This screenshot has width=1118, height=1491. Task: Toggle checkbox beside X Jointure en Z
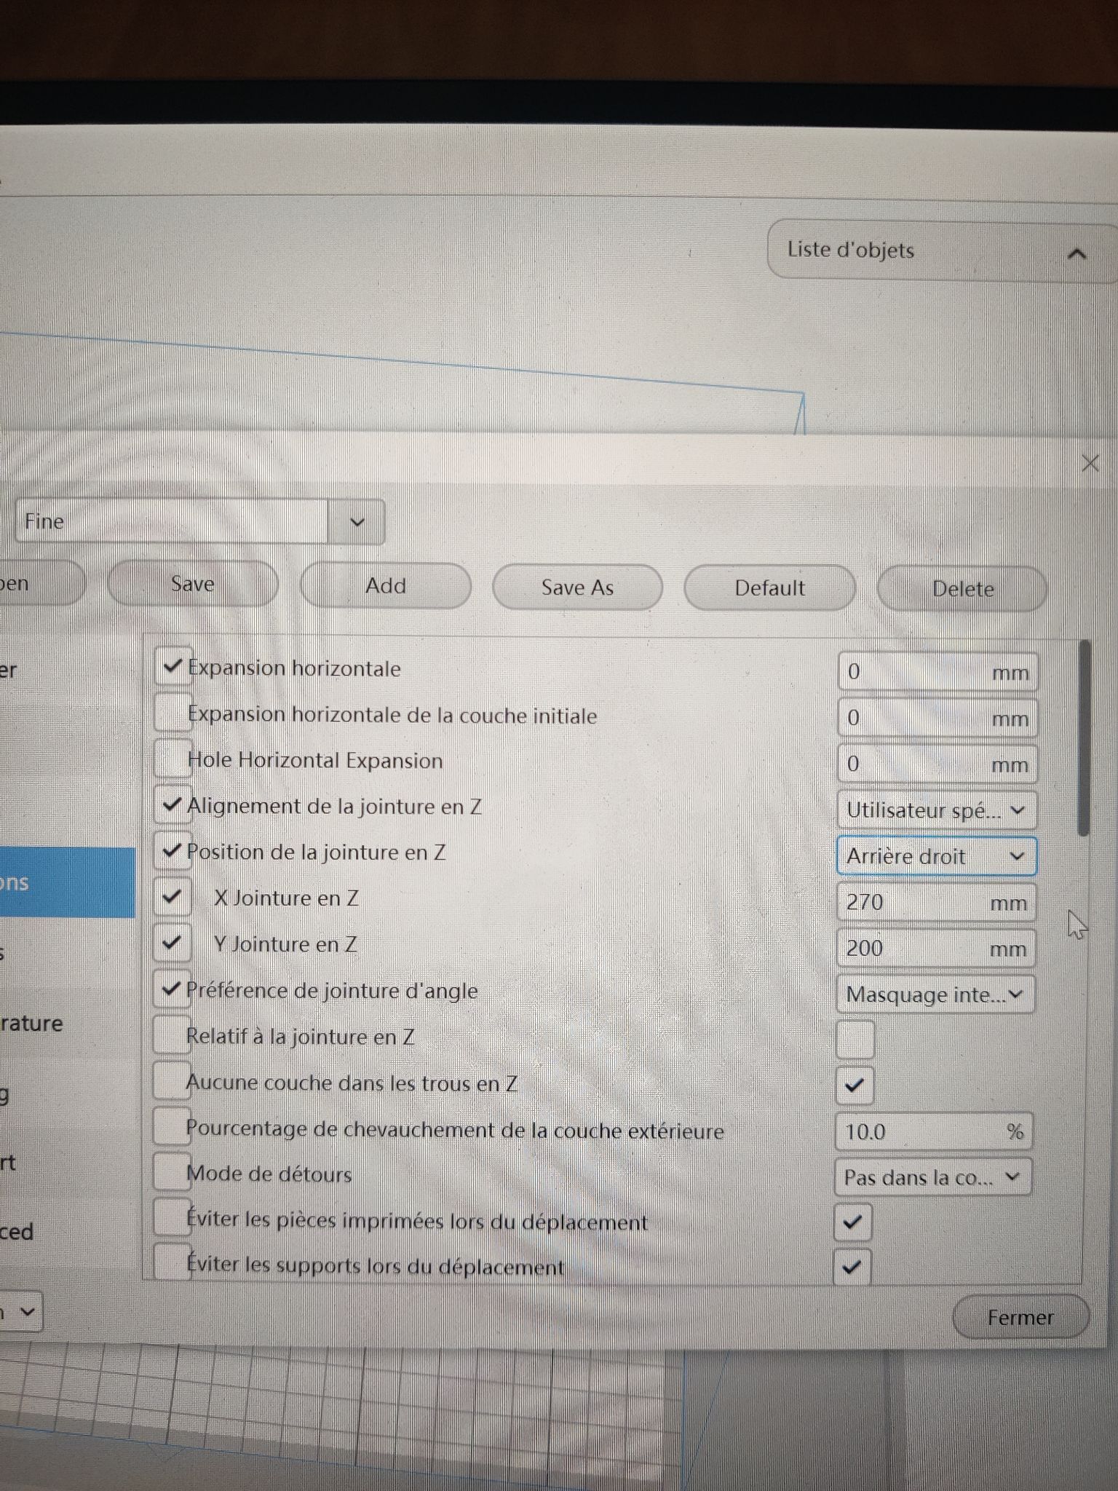click(172, 897)
